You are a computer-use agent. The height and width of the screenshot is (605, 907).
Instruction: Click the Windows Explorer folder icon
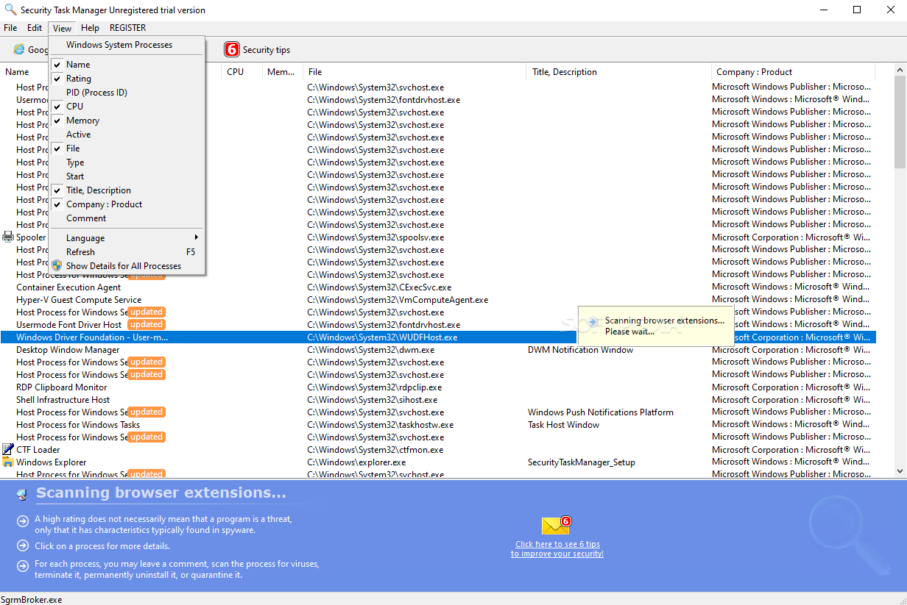pos(8,462)
